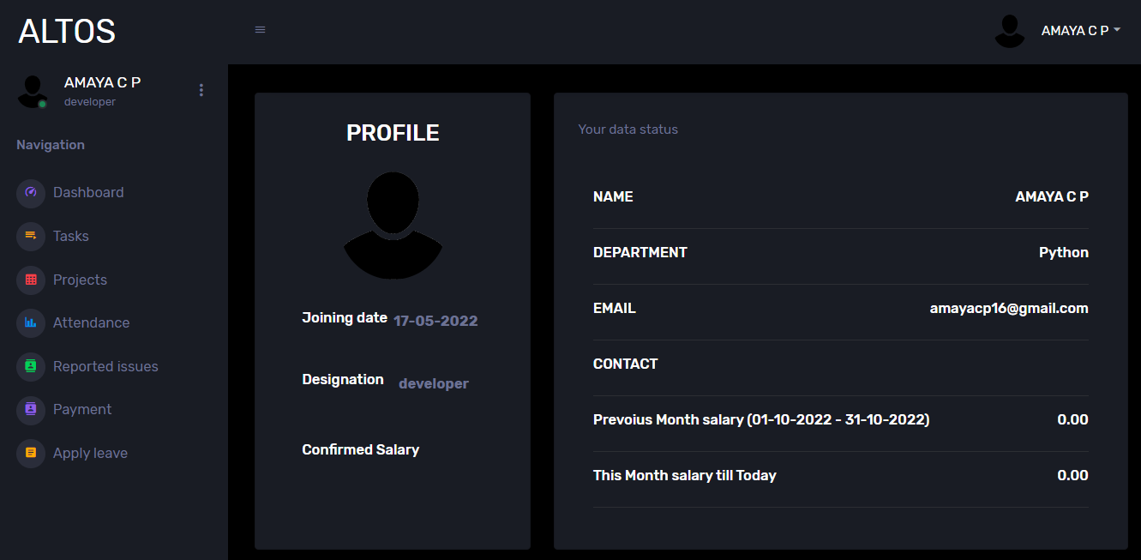The width and height of the screenshot is (1141, 560).
Task: Click the header user avatar
Action: click(1010, 31)
